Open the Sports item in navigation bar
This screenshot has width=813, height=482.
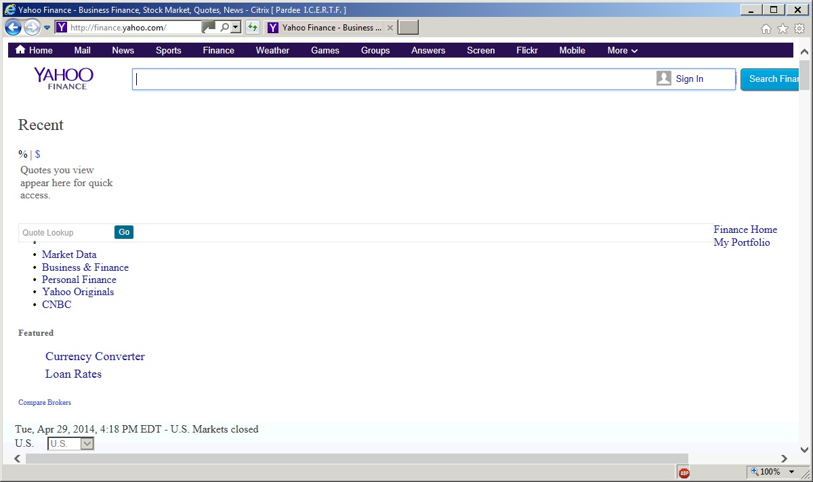[x=168, y=50]
